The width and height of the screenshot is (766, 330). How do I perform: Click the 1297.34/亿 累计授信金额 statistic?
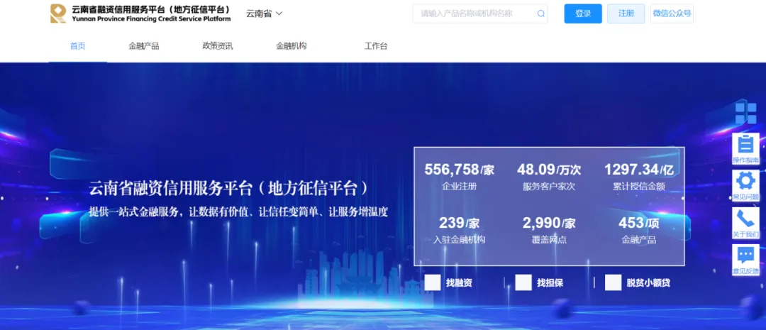639,177
